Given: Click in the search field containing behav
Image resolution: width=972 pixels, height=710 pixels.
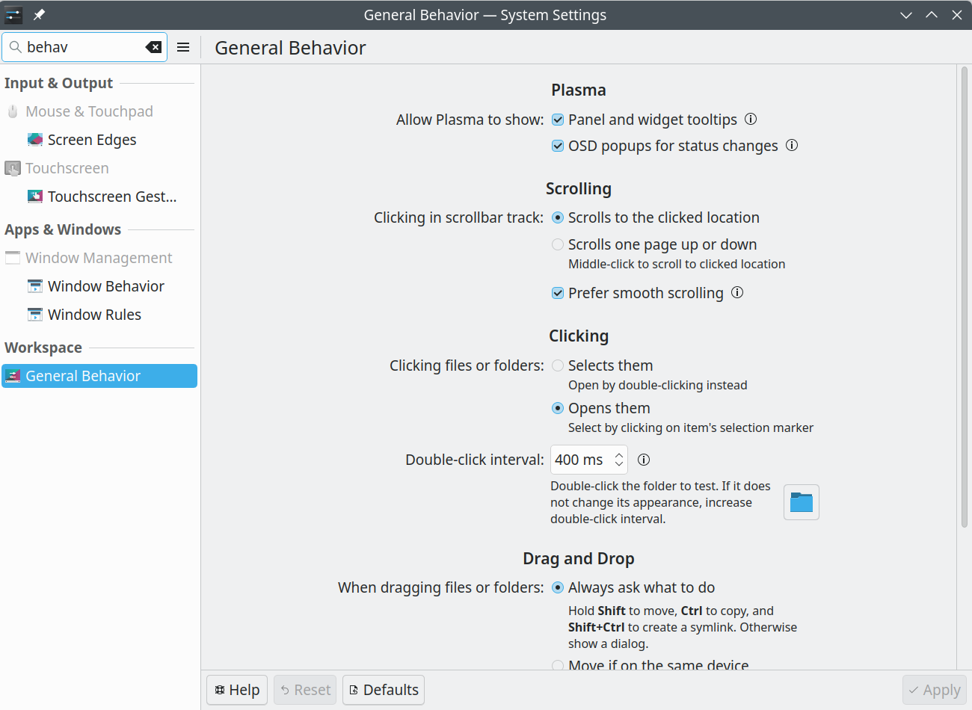Looking at the screenshot, I should click(x=82, y=47).
